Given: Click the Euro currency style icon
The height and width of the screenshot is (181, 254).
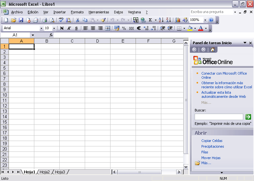Looking at the screenshot, I should 138,28.
